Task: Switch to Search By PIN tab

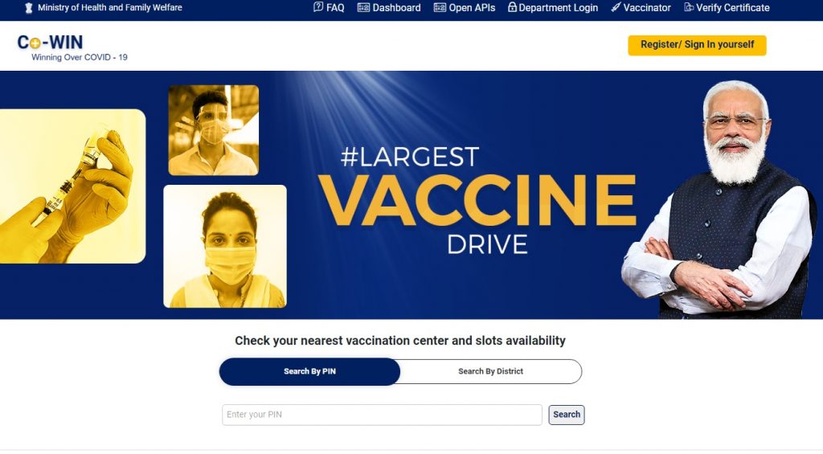Action: (309, 371)
